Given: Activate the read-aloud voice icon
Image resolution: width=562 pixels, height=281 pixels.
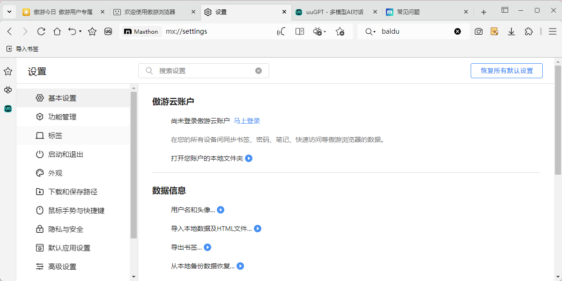Looking at the screenshot, I should pyautogui.click(x=281, y=31).
